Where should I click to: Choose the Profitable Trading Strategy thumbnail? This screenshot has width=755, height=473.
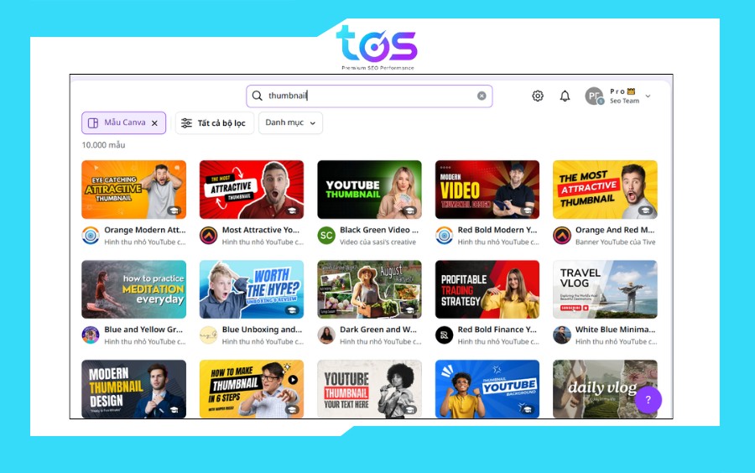487,289
